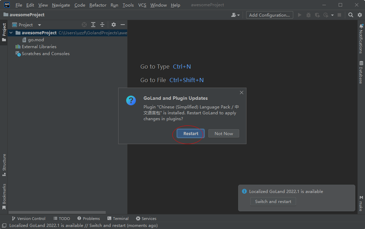Click the Run play icon

300,15
